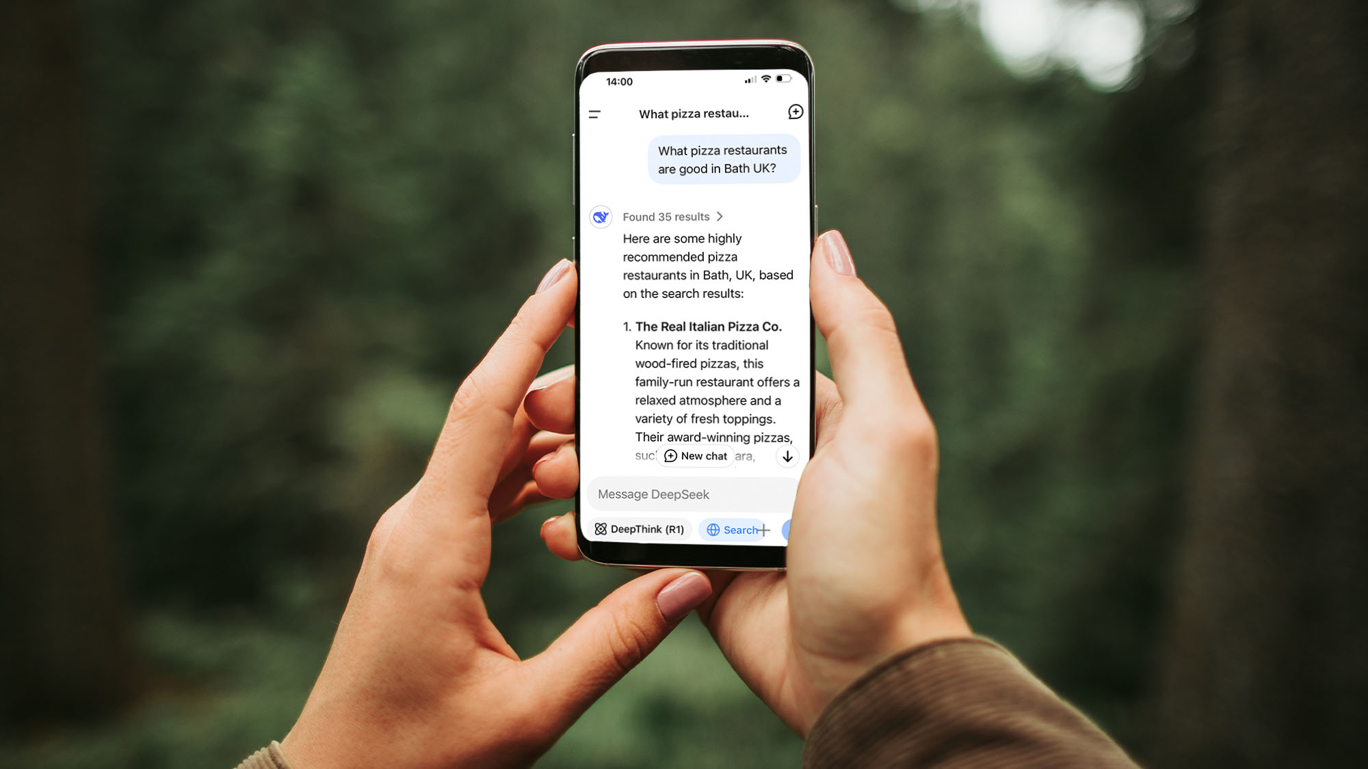Tap the DeepSeek chat logo icon

point(601,217)
